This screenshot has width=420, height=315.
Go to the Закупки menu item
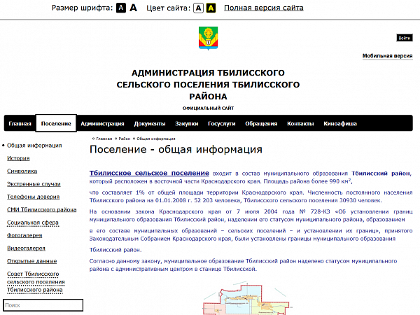(186, 124)
